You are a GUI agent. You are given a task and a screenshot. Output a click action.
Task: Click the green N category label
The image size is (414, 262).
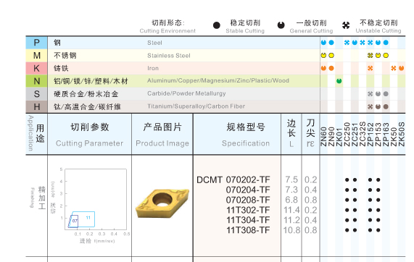pyautogui.click(x=37, y=81)
